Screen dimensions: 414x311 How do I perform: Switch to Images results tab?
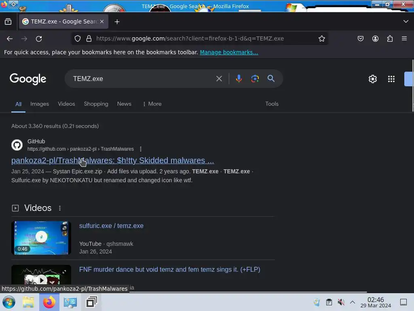[40, 104]
